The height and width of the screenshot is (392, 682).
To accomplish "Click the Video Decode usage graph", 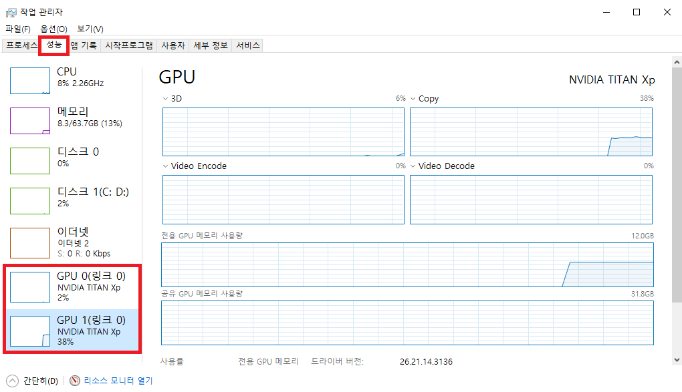I will (531, 200).
